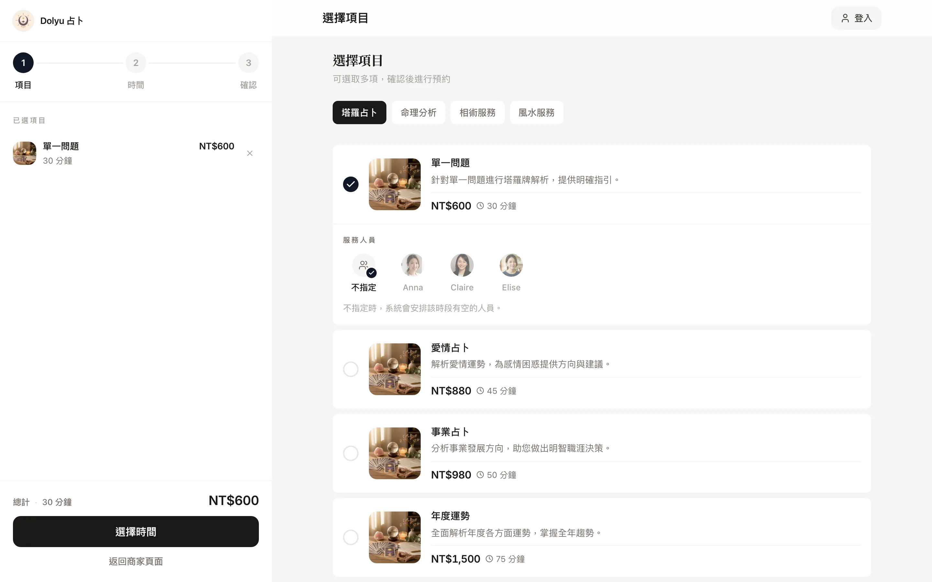
Task: Switch to the 塔羅占卜 tab
Action: pyautogui.click(x=359, y=113)
